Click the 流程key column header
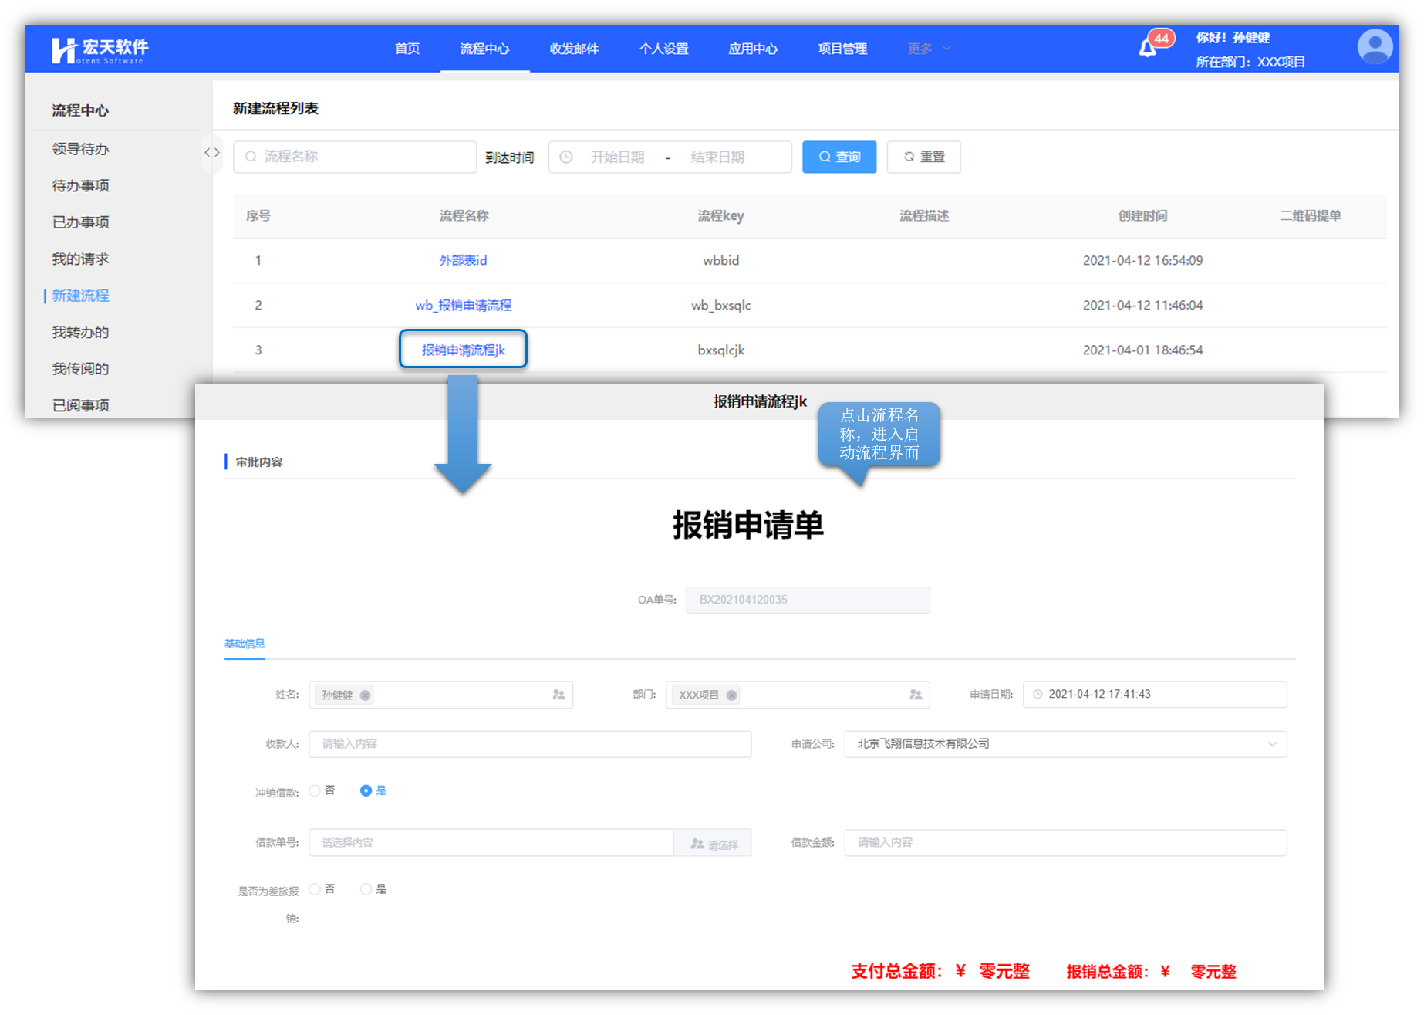This screenshot has height=1015, width=1424. point(720,216)
